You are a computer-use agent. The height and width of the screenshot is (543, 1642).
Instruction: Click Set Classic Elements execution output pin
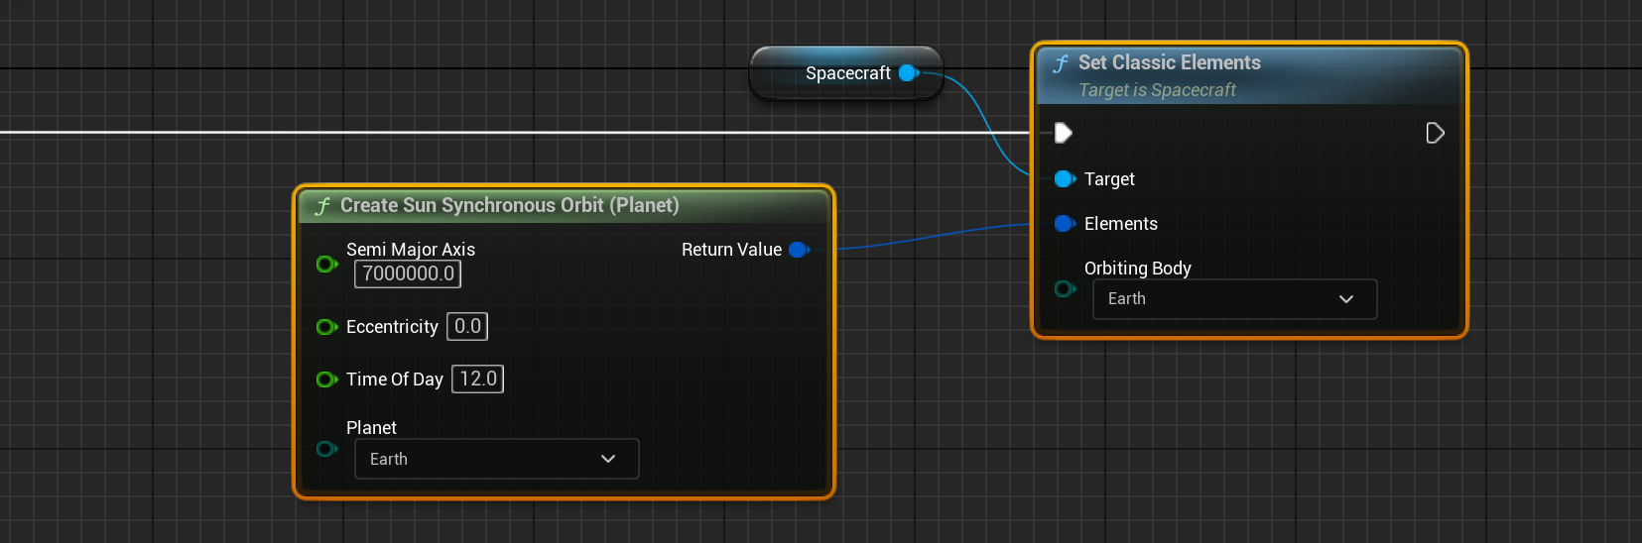1435,133
